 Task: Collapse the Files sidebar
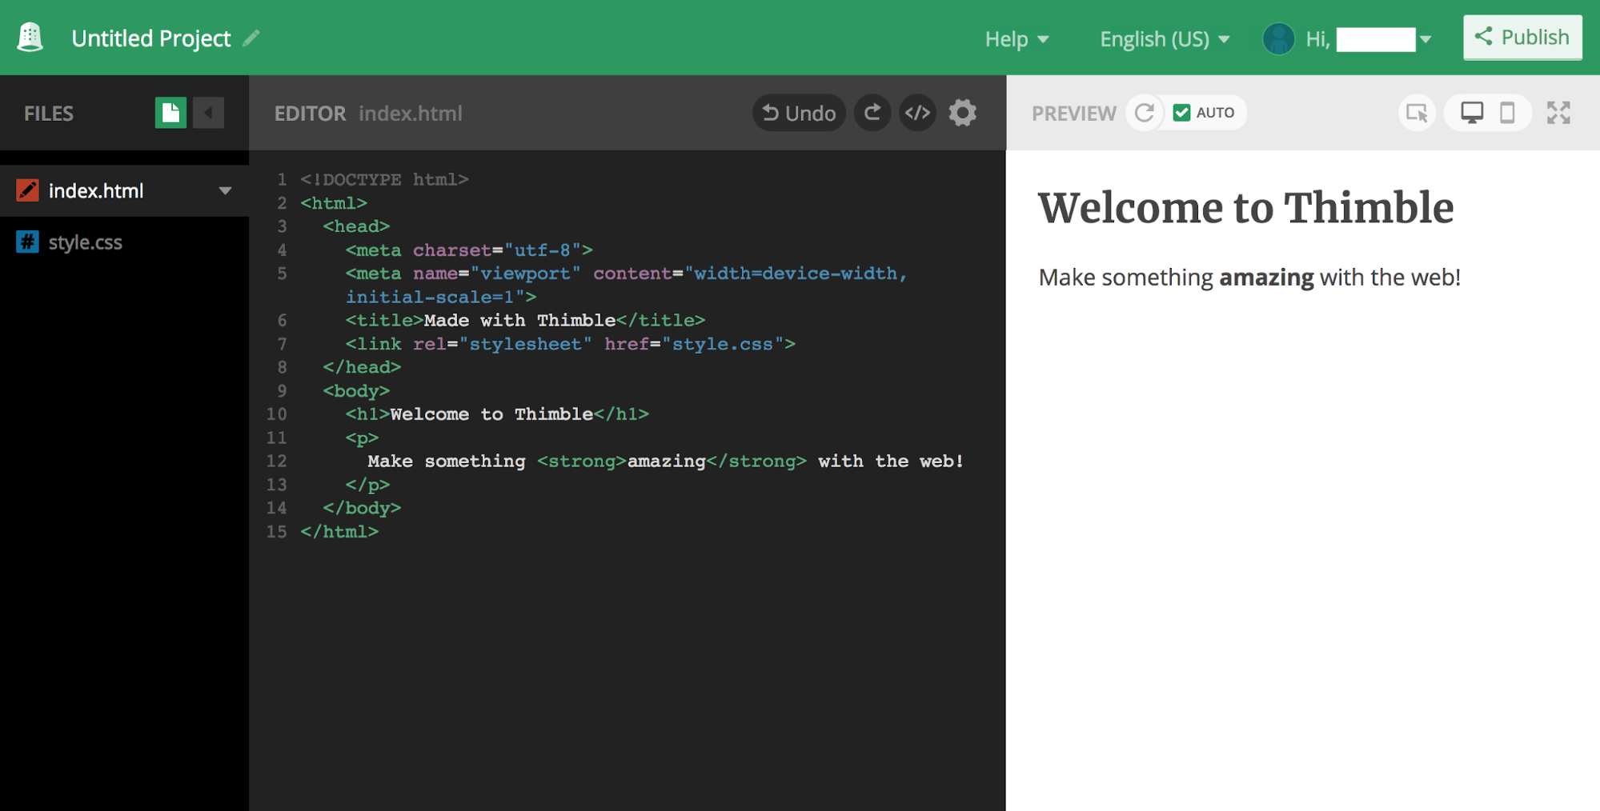pyautogui.click(x=208, y=113)
